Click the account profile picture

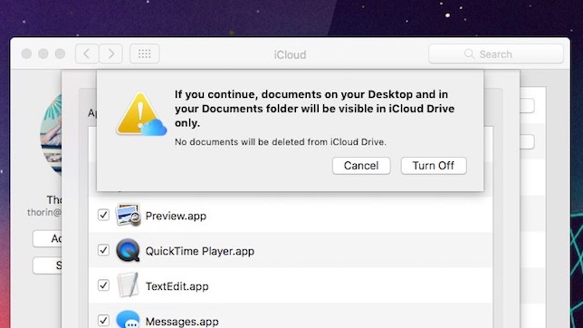pos(51,135)
